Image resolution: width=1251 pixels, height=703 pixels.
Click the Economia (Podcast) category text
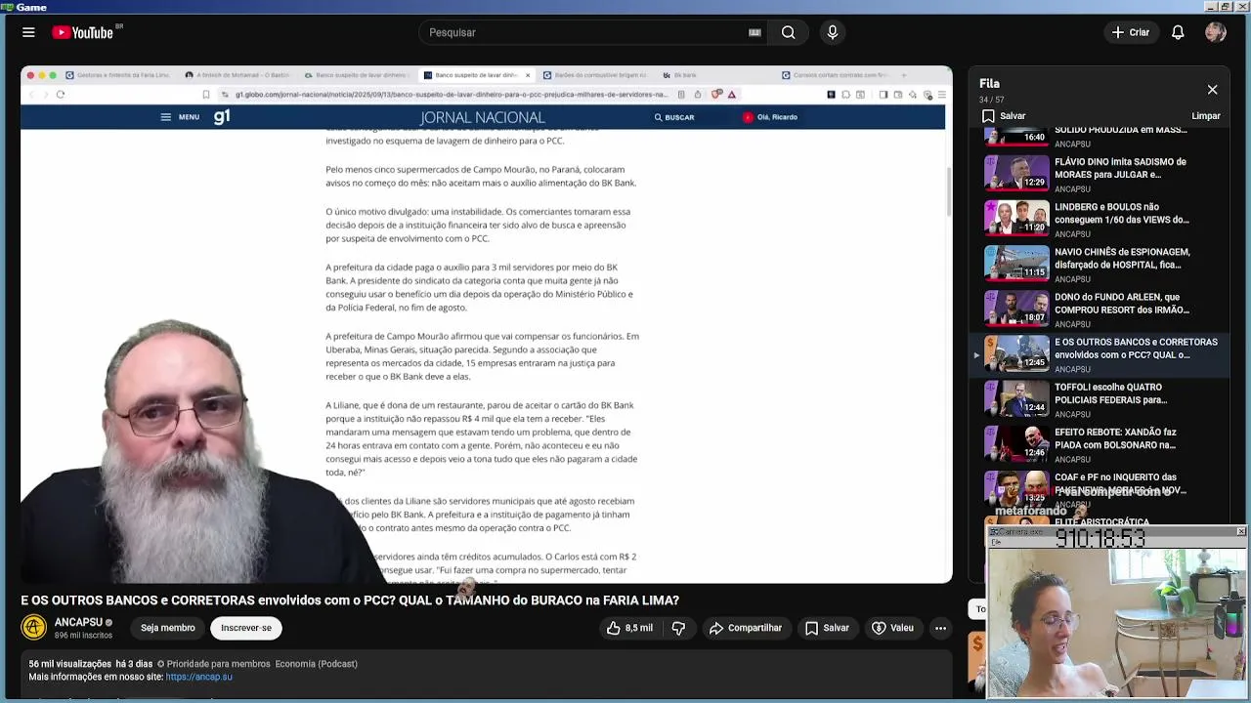point(316,664)
